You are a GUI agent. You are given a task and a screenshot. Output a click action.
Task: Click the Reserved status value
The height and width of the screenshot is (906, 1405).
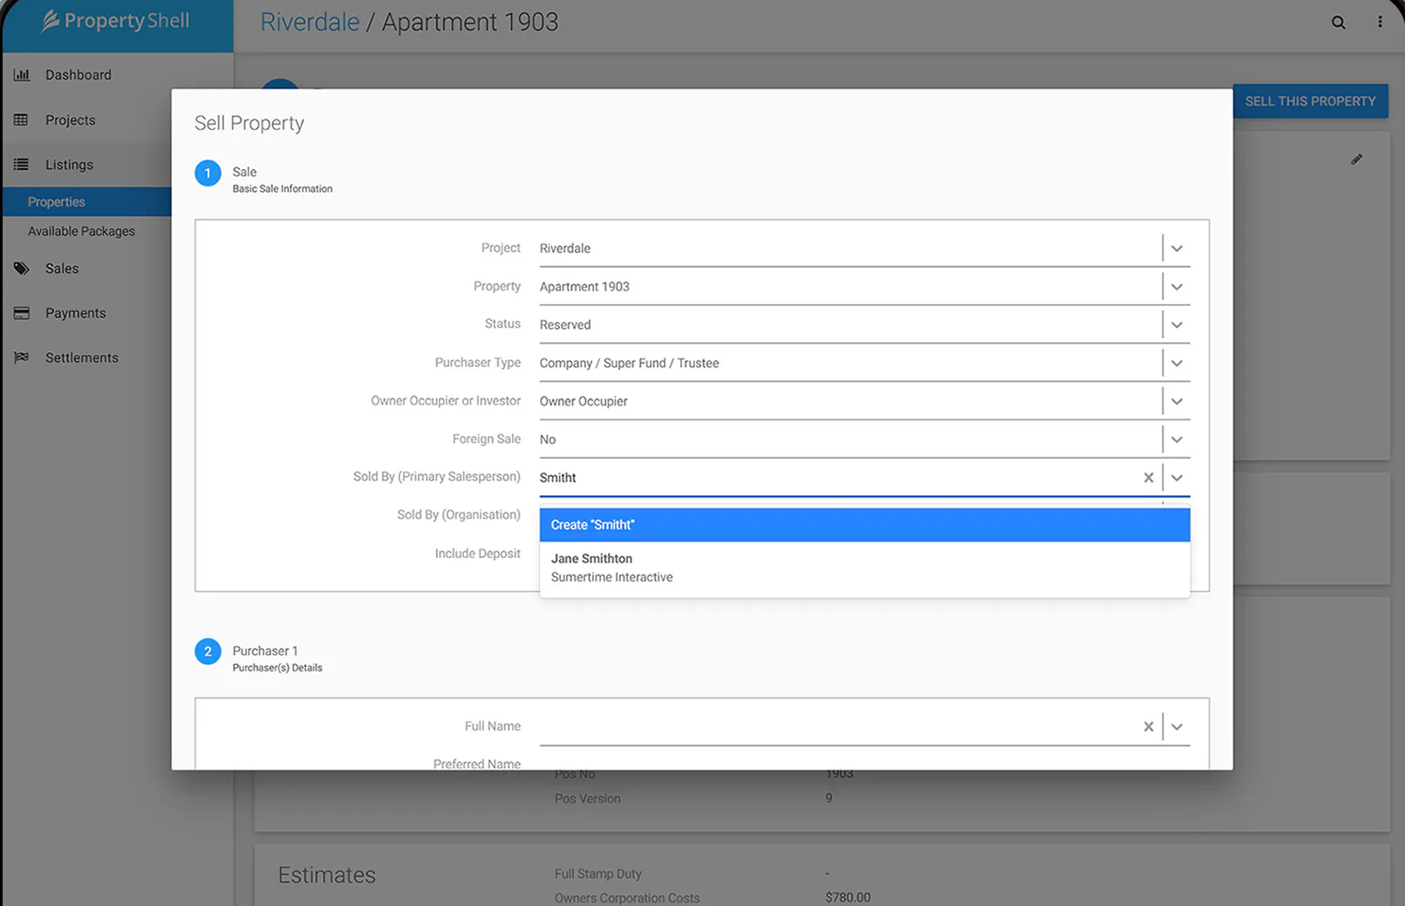(565, 325)
